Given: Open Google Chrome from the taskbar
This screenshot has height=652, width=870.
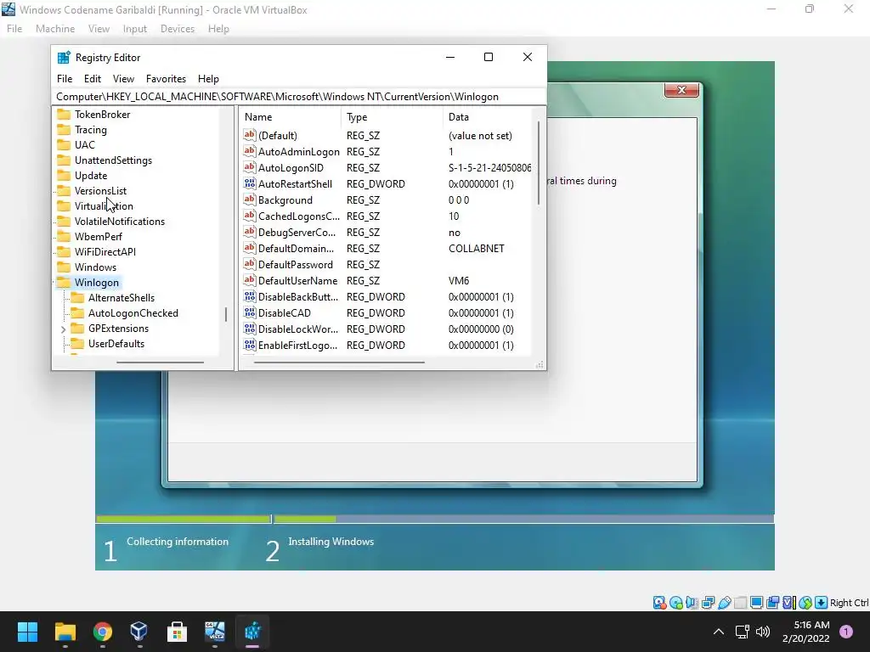Looking at the screenshot, I should pos(103,632).
